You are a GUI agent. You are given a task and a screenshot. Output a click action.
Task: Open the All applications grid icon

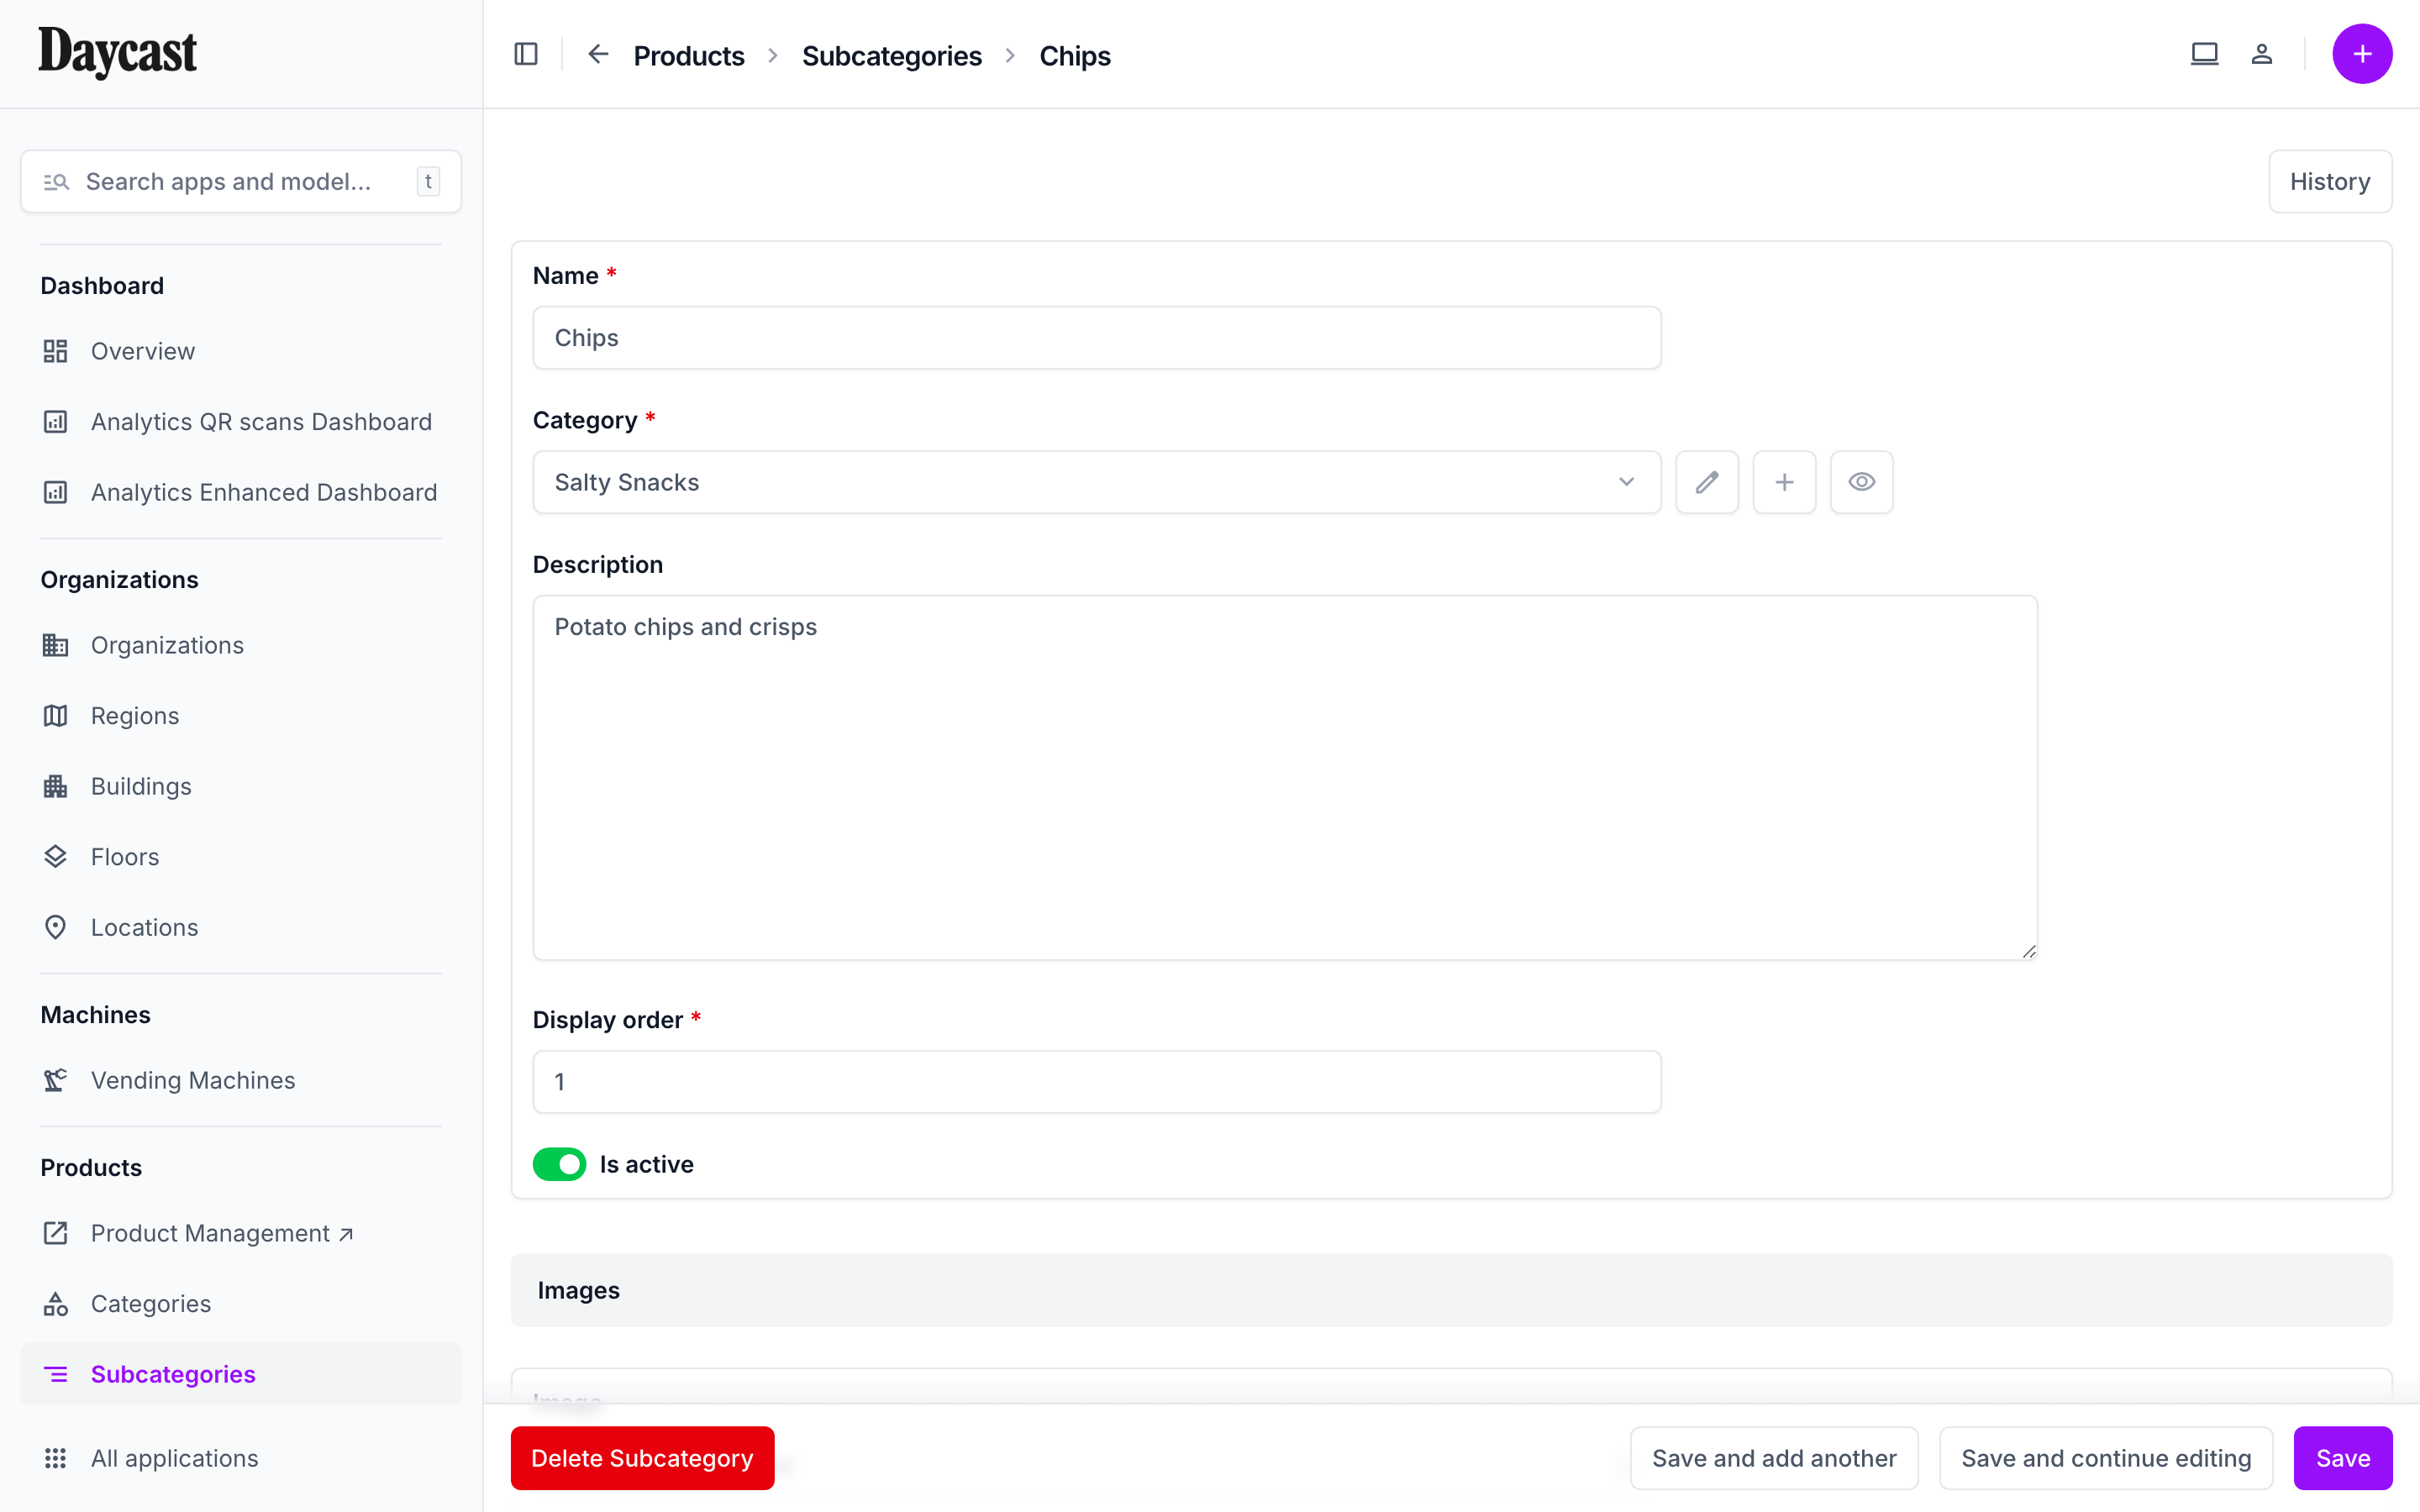tap(56, 1458)
